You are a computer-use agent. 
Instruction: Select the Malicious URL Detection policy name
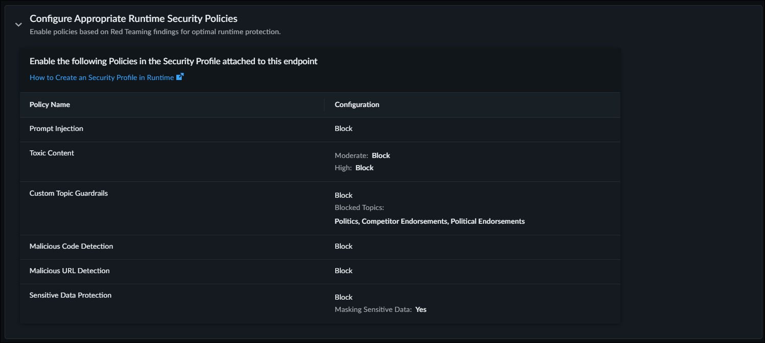click(x=69, y=271)
